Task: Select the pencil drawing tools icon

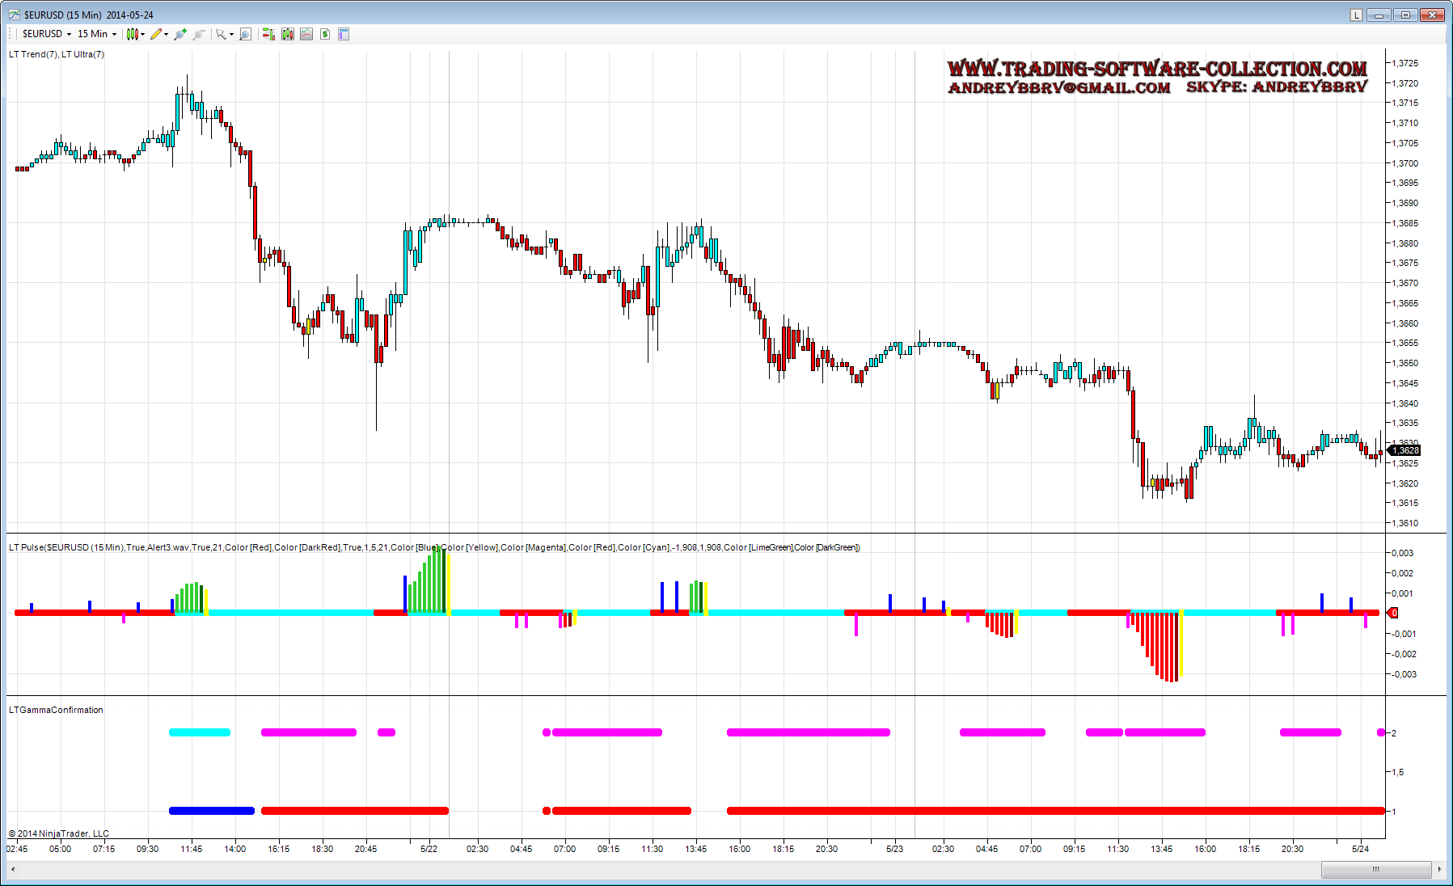Action: pos(156,34)
